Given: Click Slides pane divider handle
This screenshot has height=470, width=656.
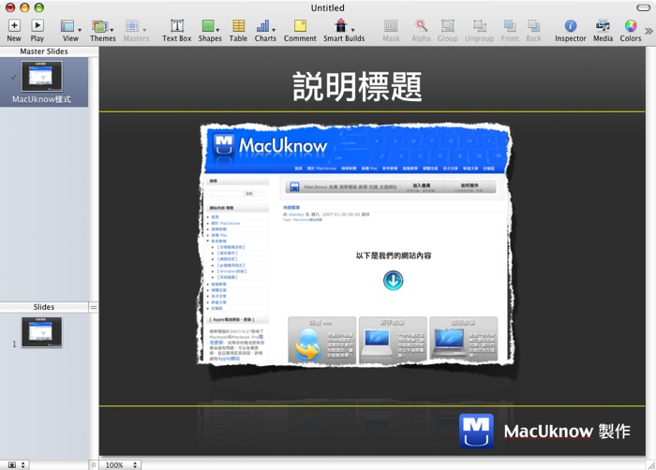Looking at the screenshot, I should coord(94,307).
